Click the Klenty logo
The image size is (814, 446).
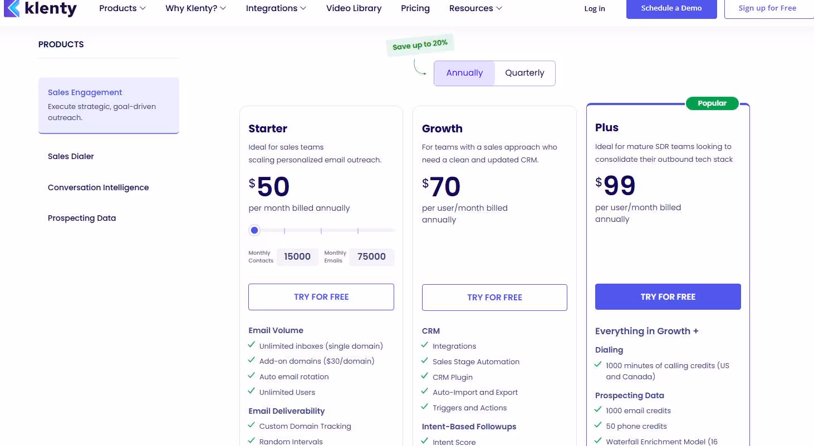pos(40,8)
